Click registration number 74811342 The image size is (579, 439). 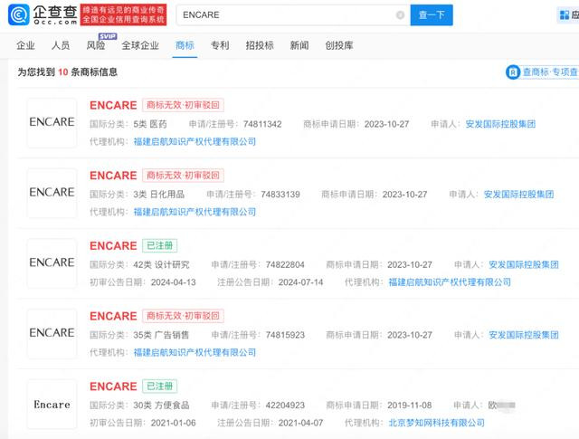(262, 124)
